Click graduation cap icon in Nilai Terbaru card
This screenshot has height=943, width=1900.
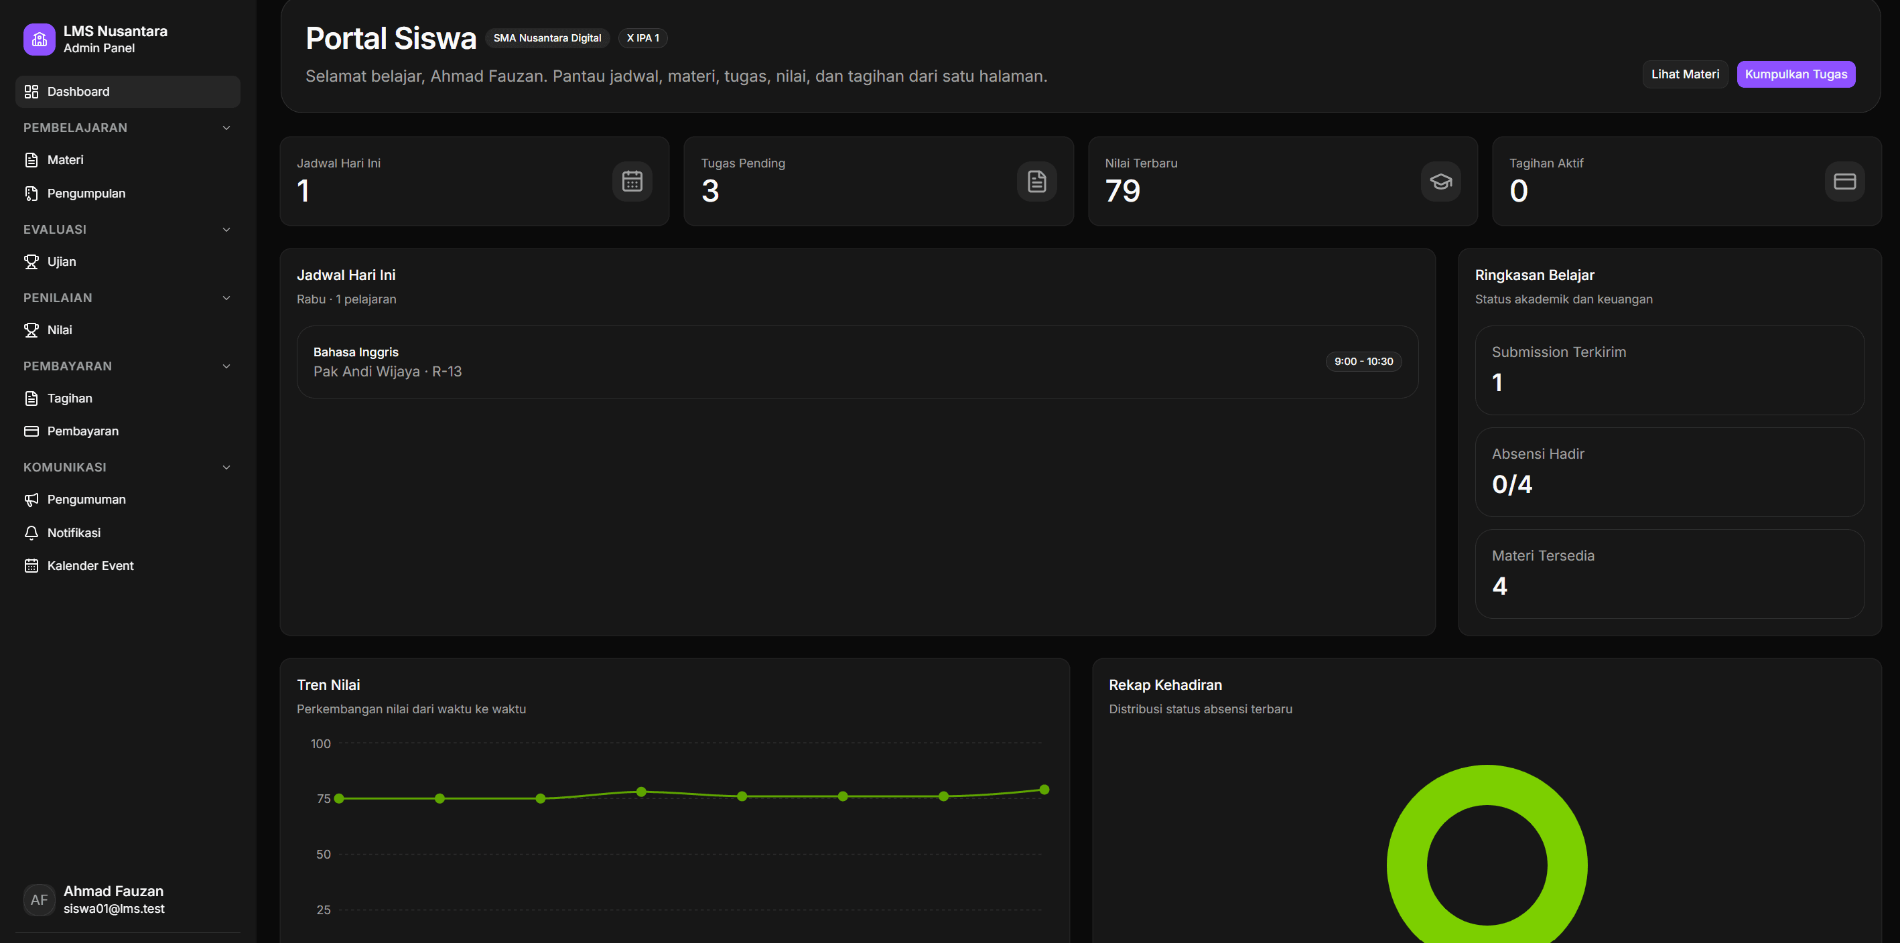(1440, 182)
